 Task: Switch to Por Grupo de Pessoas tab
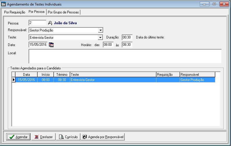pos(63,12)
